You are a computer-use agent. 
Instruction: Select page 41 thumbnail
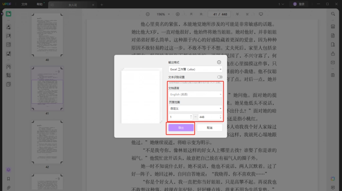[47, 88]
